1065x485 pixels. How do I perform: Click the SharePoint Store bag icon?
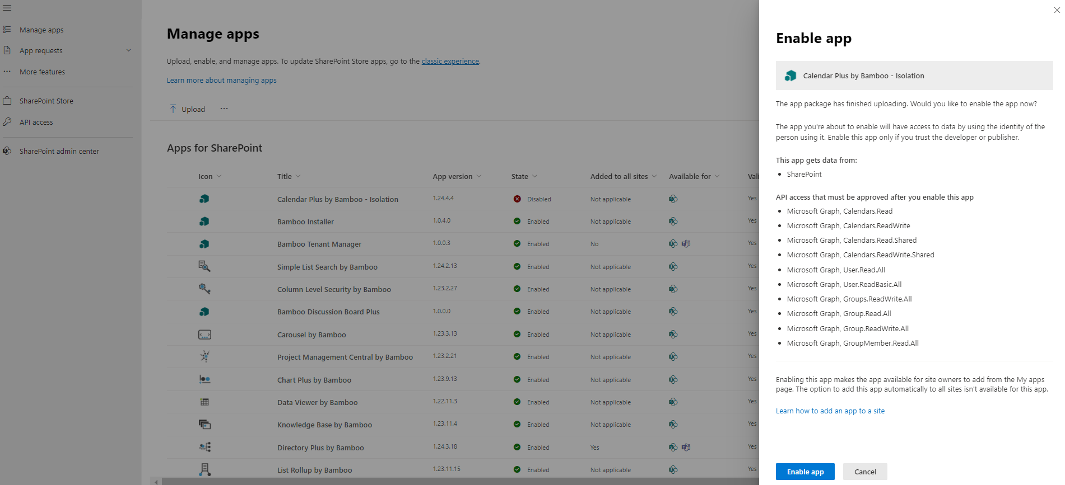7,101
